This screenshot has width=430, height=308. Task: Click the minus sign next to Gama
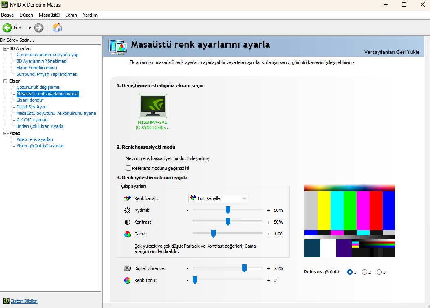point(187,234)
